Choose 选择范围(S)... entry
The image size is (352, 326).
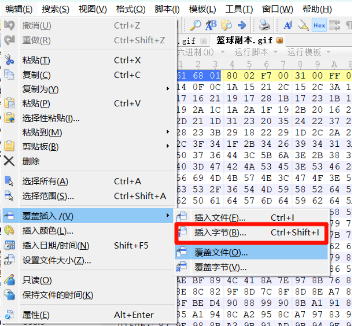coord(89,196)
